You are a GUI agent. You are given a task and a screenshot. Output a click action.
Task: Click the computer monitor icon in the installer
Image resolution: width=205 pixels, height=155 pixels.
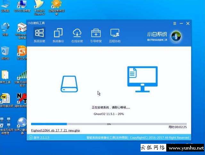(x=142, y=79)
